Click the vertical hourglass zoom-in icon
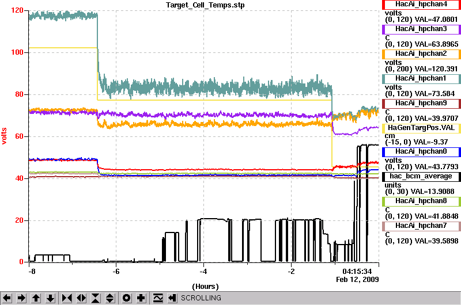The height and width of the screenshot is (305, 461). [x=96, y=298]
